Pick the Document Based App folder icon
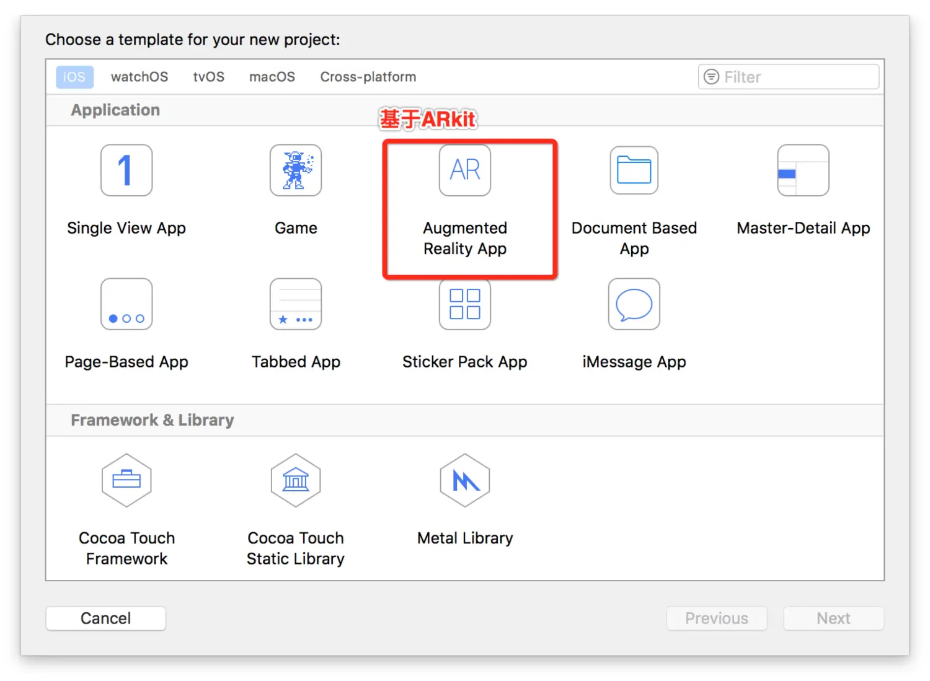This screenshot has width=930, height=681. click(x=634, y=170)
